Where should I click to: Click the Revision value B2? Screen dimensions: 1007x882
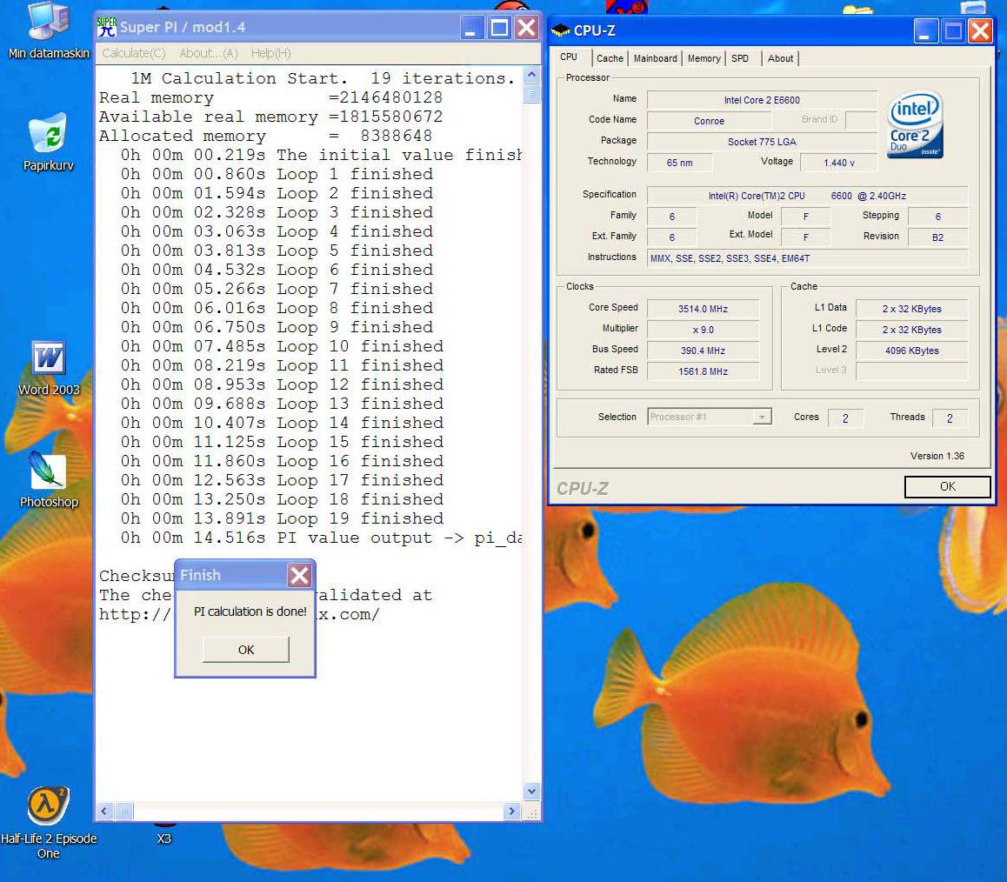click(x=937, y=237)
